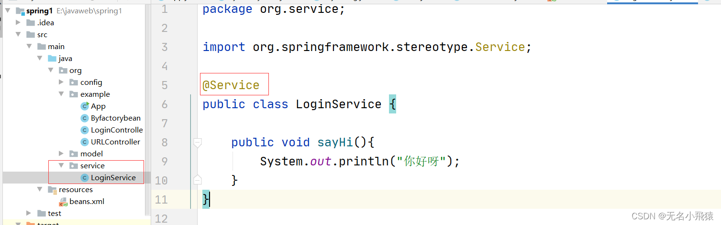Click the service package icon
This screenshot has width=721, height=225.
(x=74, y=165)
